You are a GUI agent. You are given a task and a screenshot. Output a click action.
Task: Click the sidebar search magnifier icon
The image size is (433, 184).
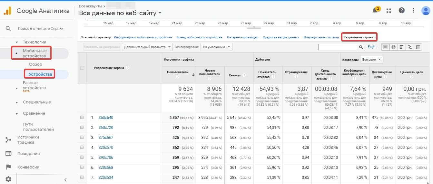coord(8,29)
